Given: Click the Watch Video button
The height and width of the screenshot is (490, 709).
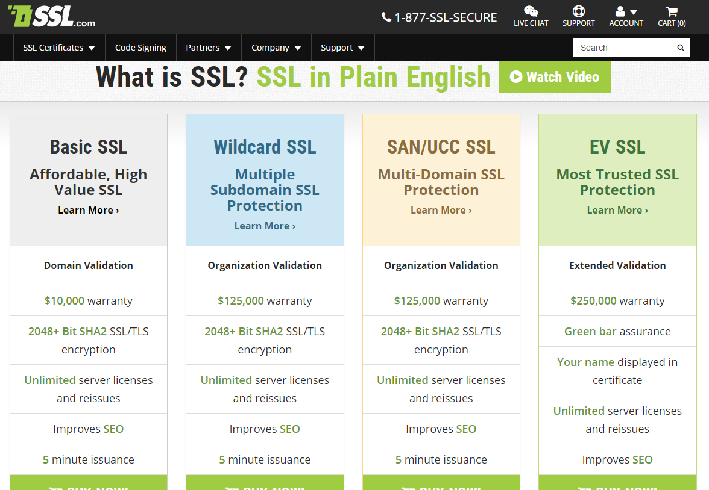Looking at the screenshot, I should (x=555, y=77).
